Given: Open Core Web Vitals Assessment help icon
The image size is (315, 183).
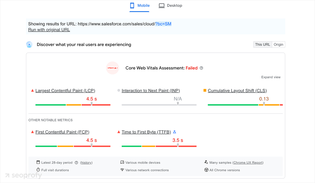Looking at the screenshot, I should click(x=201, y=68).
